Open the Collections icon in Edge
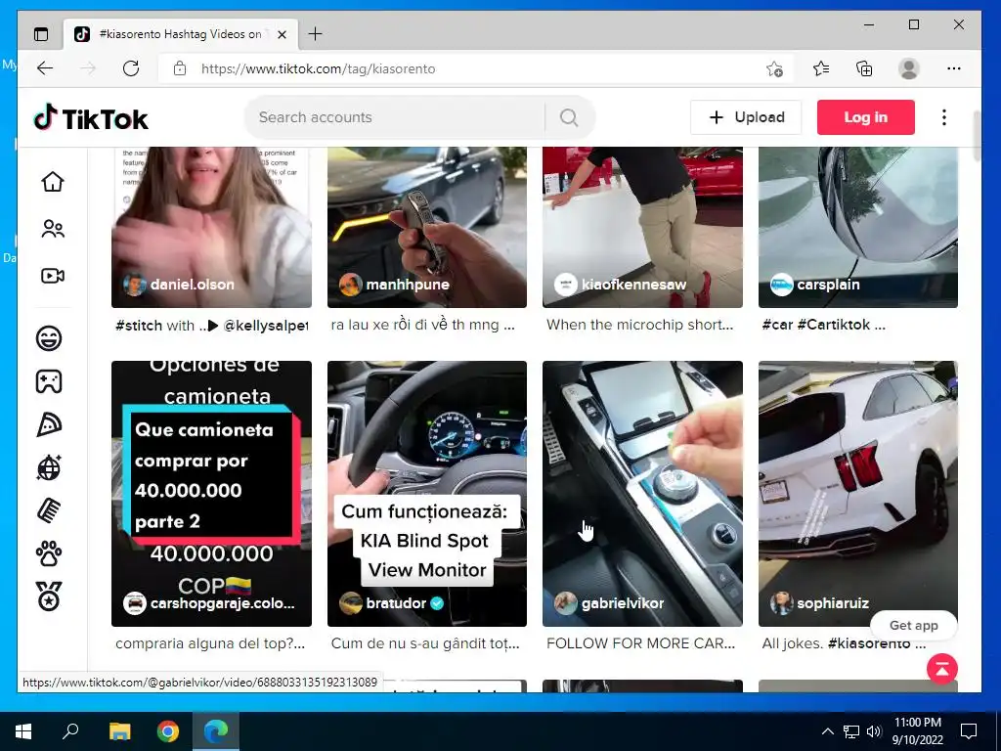Screen dimensions: 1001x751 pos(864,68)
